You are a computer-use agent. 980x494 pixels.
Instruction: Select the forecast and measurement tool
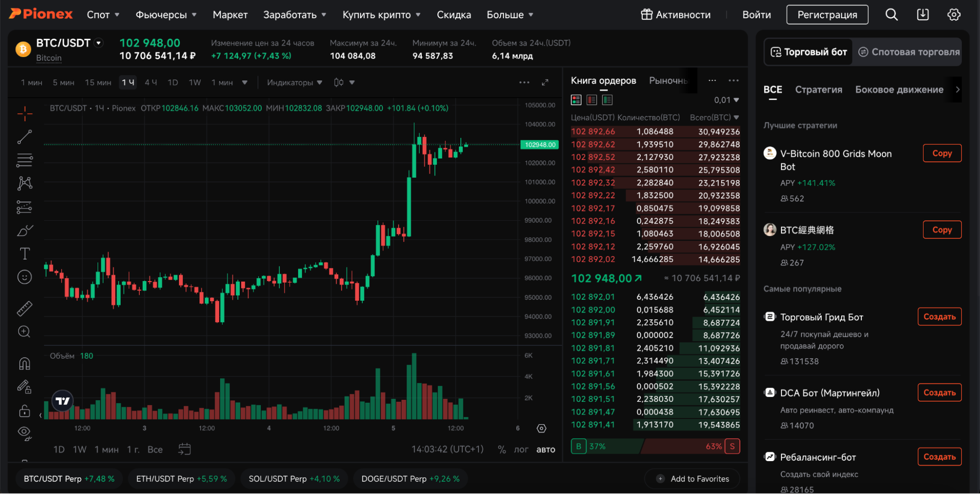[25, 207]
